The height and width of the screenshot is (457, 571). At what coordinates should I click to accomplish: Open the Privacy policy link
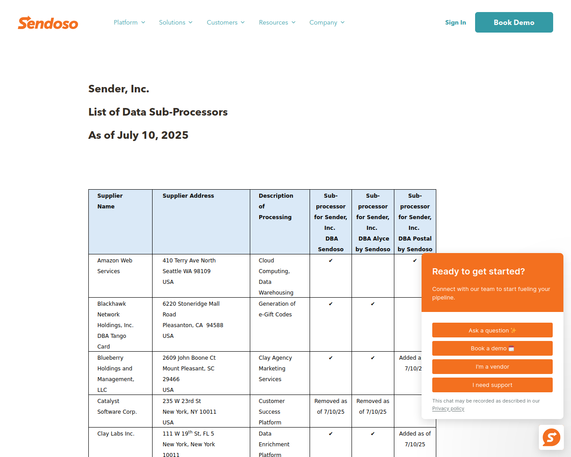(448, 408)
